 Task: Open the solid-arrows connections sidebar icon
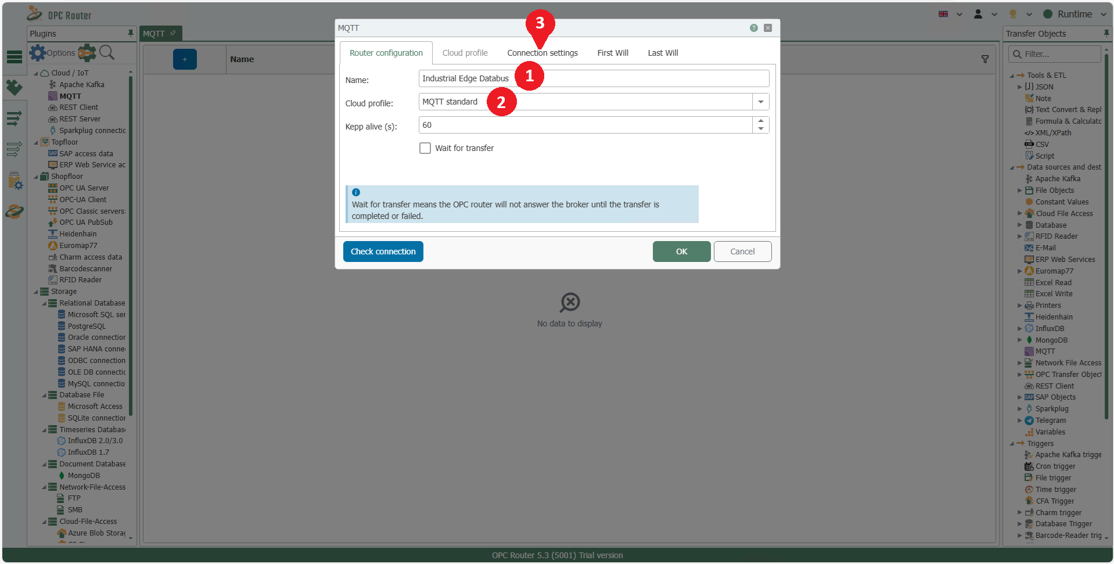coord(14,118)
